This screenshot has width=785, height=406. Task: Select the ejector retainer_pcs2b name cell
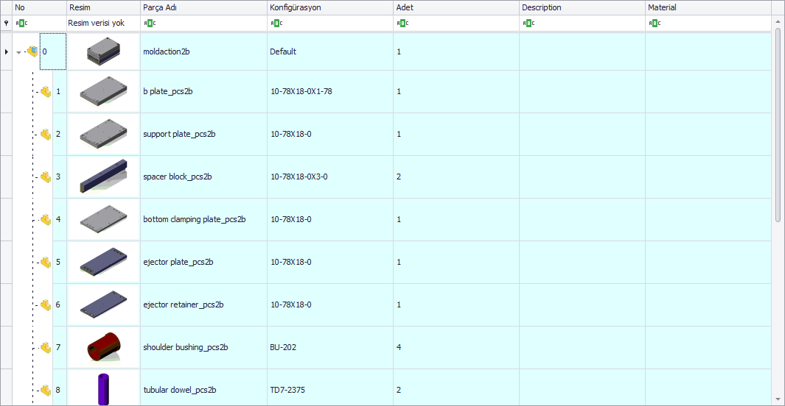(x=203, y=304)
